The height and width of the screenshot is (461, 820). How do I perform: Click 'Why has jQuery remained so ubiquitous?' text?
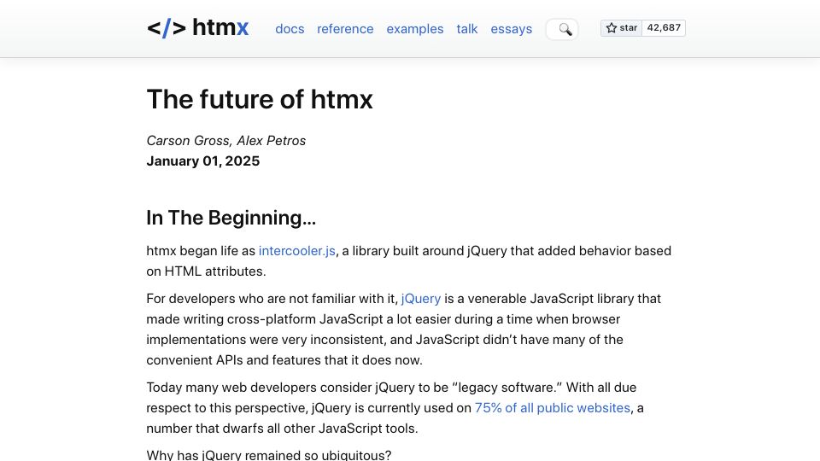[x=269, y=455]
